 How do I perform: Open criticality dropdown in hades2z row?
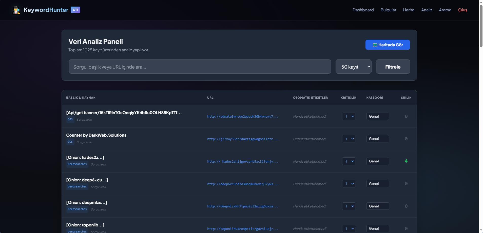coord(349,161)
